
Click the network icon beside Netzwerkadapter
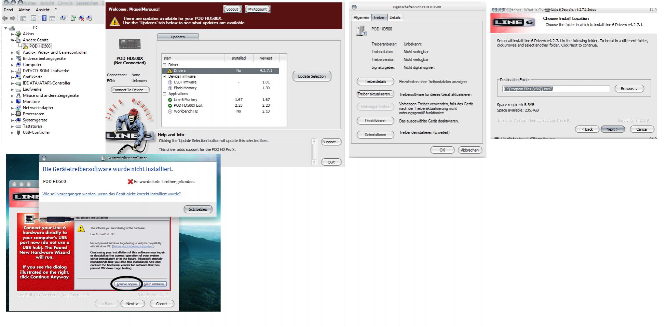(x=18, y=108)
